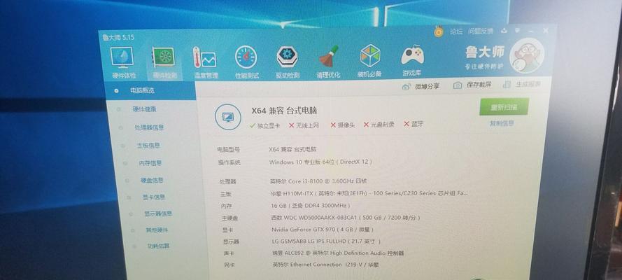Click the LG IPS FULLHD monitor value
This screenshot has height=280, width=622.
[x=327, y=241]
